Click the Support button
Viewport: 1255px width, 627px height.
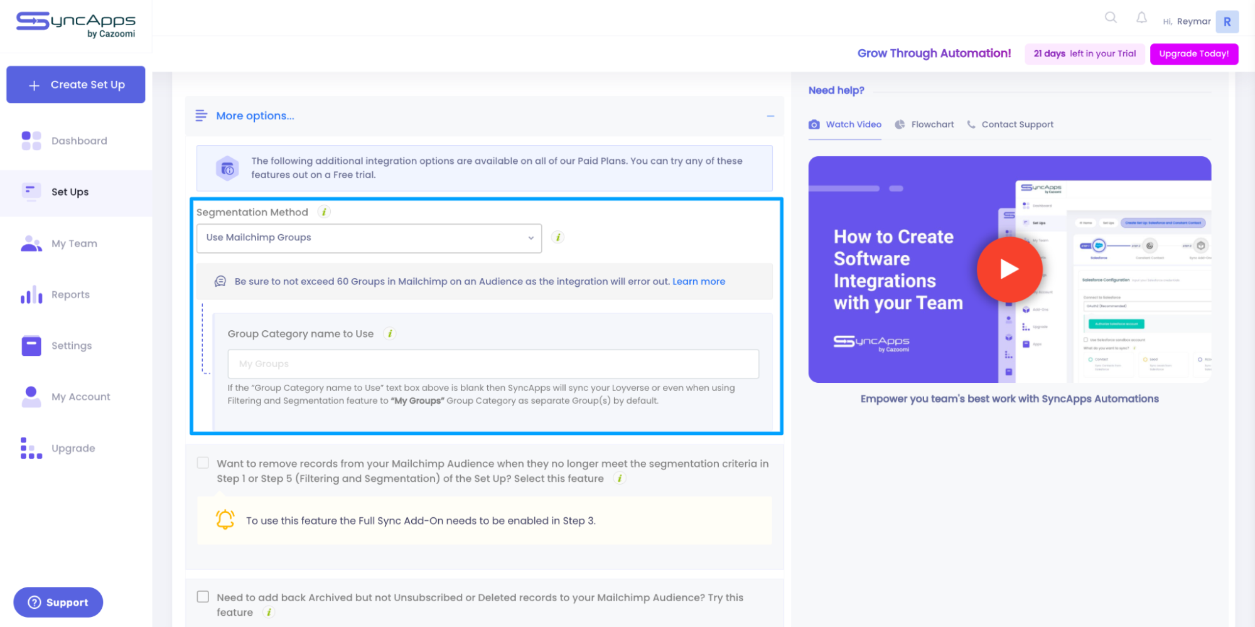[58, 603]
